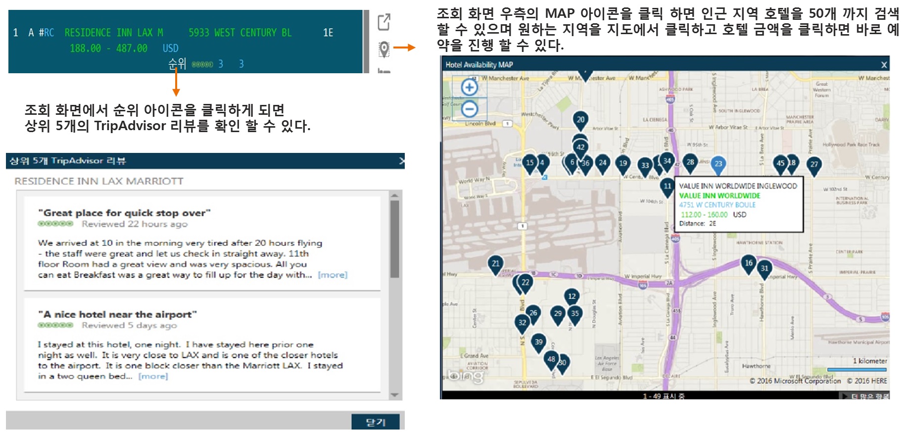Screen dimensions: 910x432
Task: Select map pin number 20
Action: (580, 121)
